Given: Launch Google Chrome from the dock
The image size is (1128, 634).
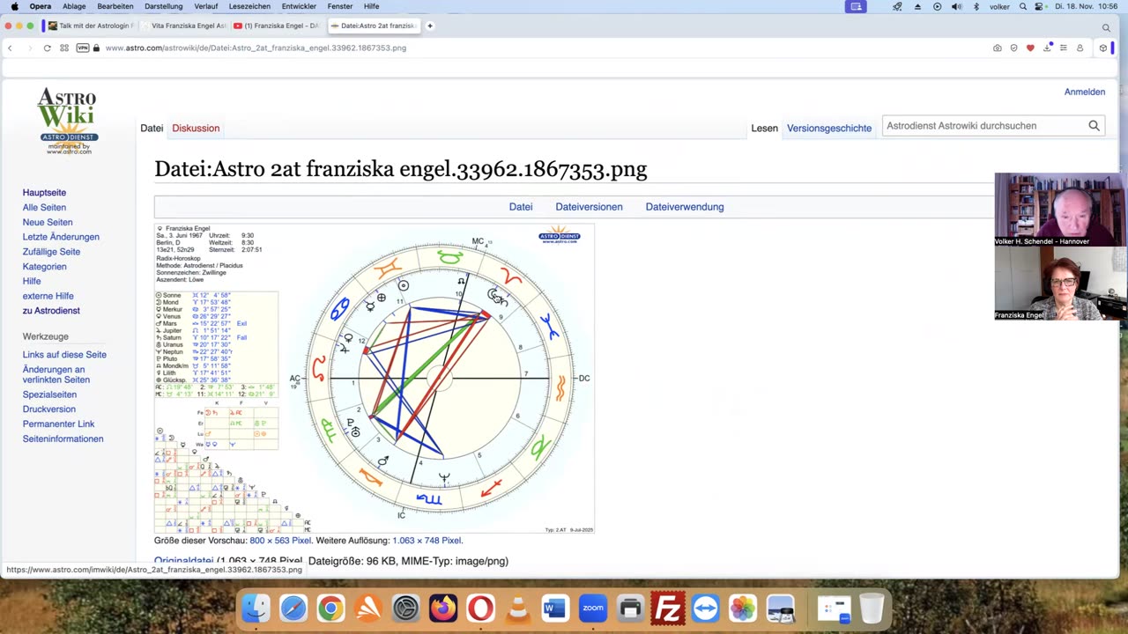Looking at the screenshot, I should 330,608.
